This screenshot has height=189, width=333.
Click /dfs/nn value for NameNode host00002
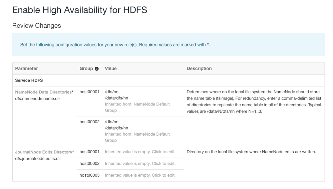point(111,122)
